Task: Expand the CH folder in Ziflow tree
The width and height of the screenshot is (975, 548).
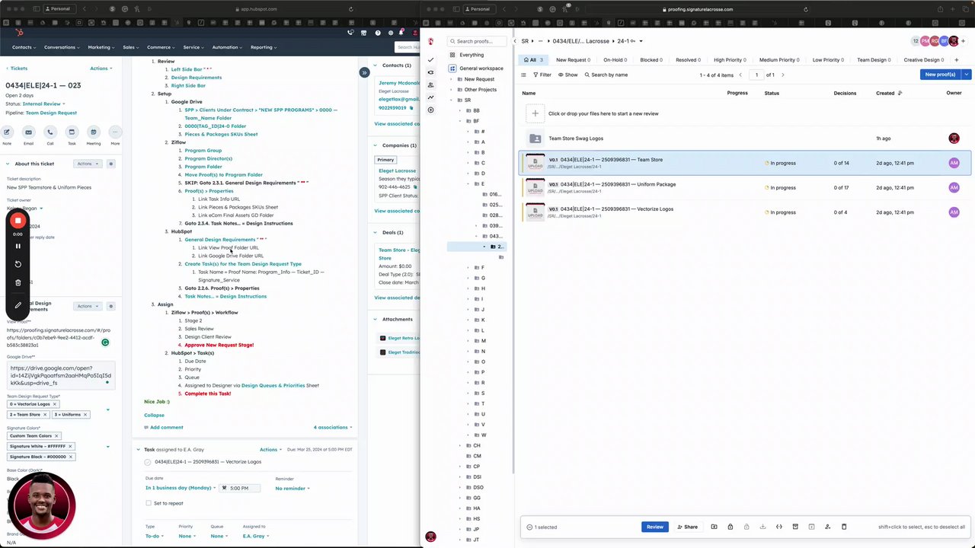Action: coord(459,445)
